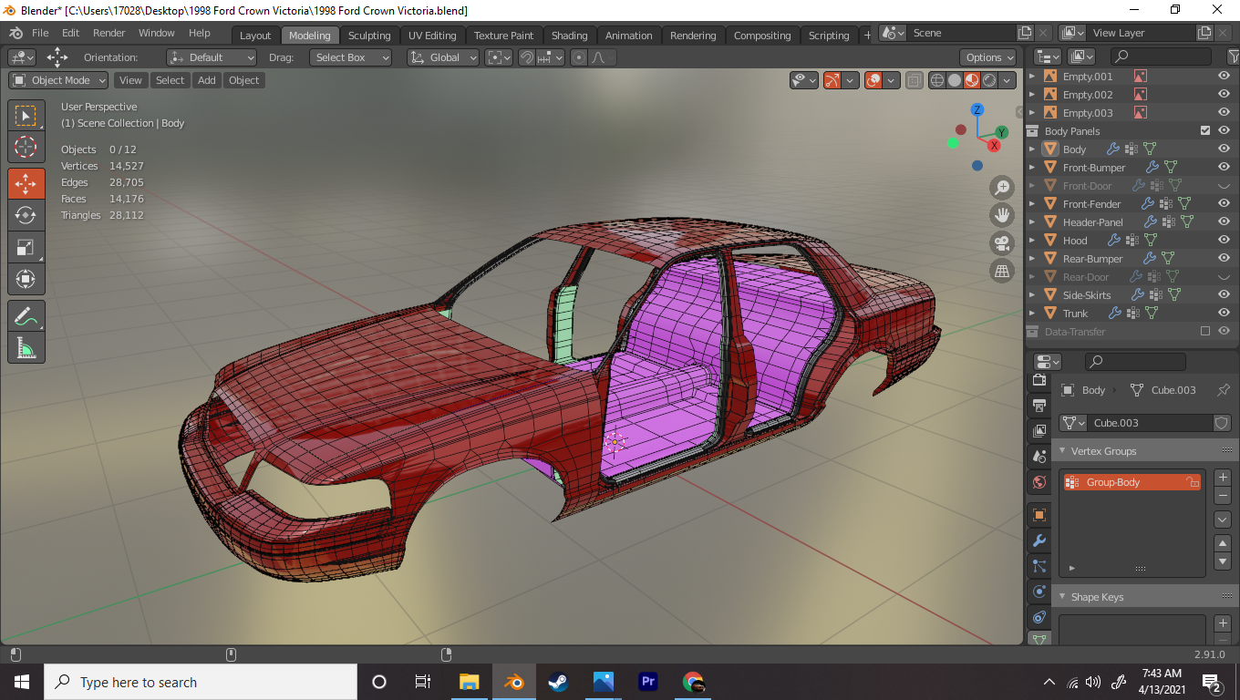Click the pan view hand icon
The image size is (1240, 700).
(1002, 215)
